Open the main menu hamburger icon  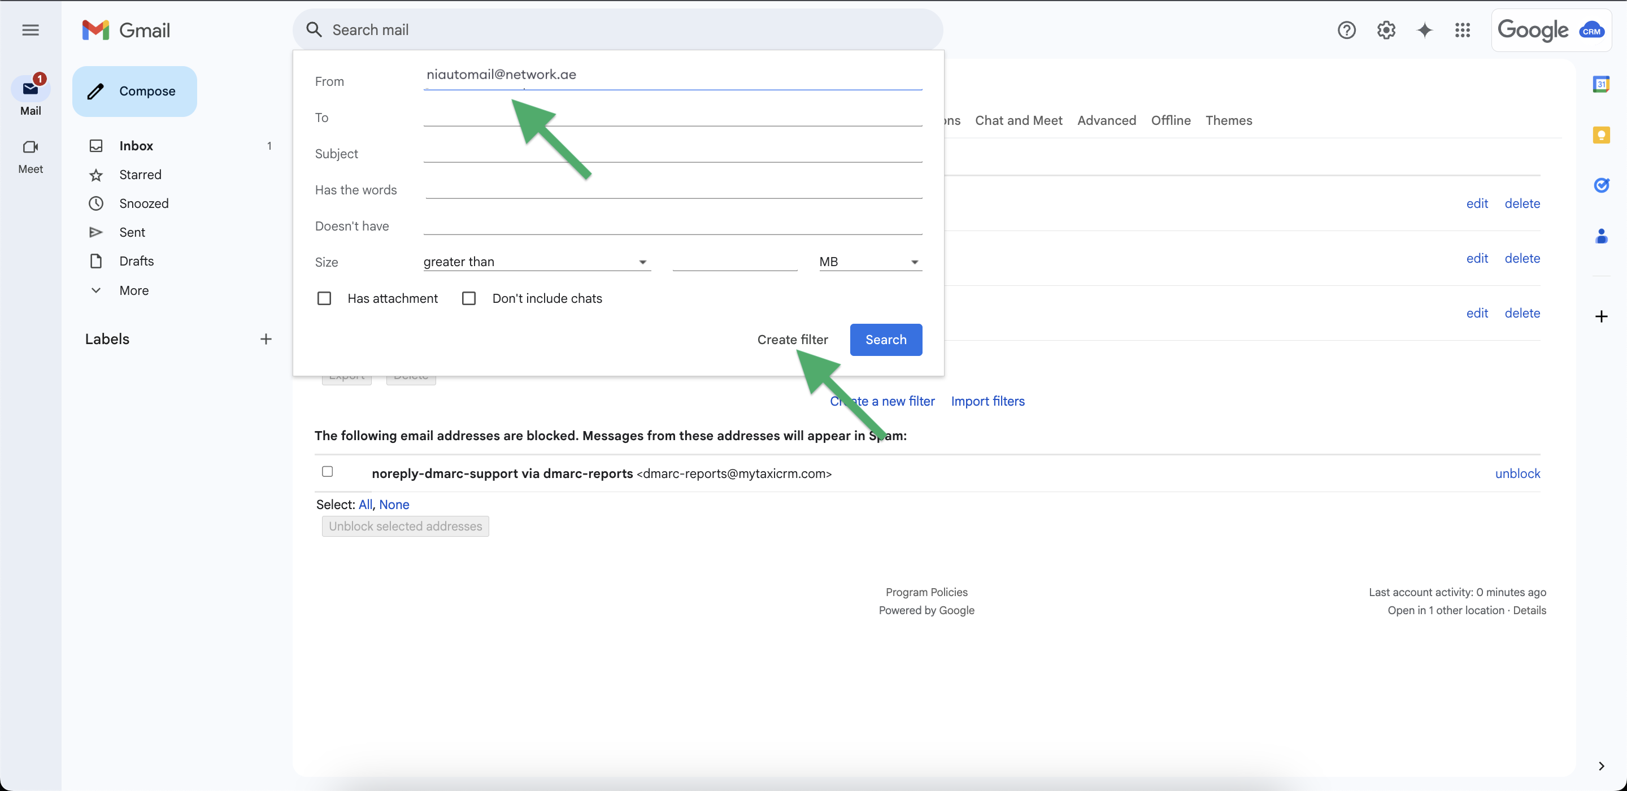click(31, 30)
